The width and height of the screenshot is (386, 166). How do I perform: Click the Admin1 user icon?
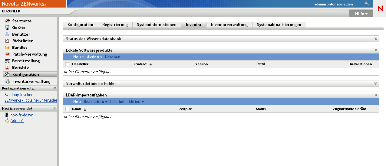pos(7,121)
